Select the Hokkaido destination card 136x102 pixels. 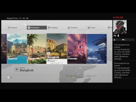pos(97,49)
